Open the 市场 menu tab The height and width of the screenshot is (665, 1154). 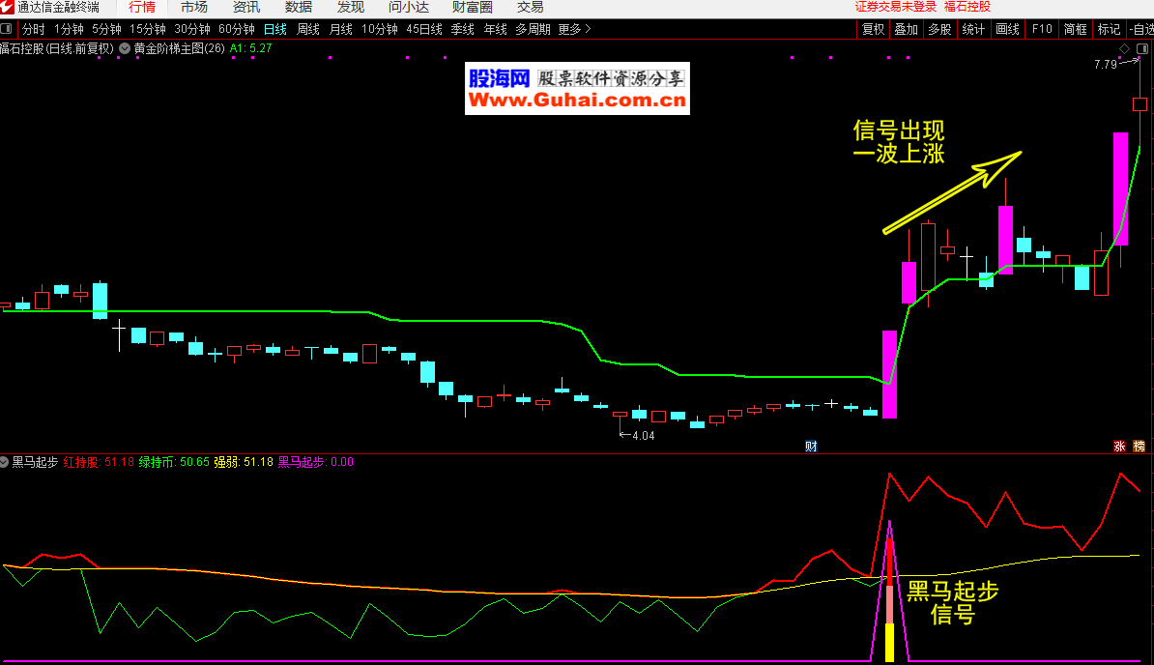(x=193, y=8)
